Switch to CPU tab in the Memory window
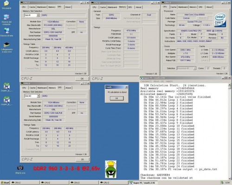This screenshot has width=232, height=185. pos(94,7)
